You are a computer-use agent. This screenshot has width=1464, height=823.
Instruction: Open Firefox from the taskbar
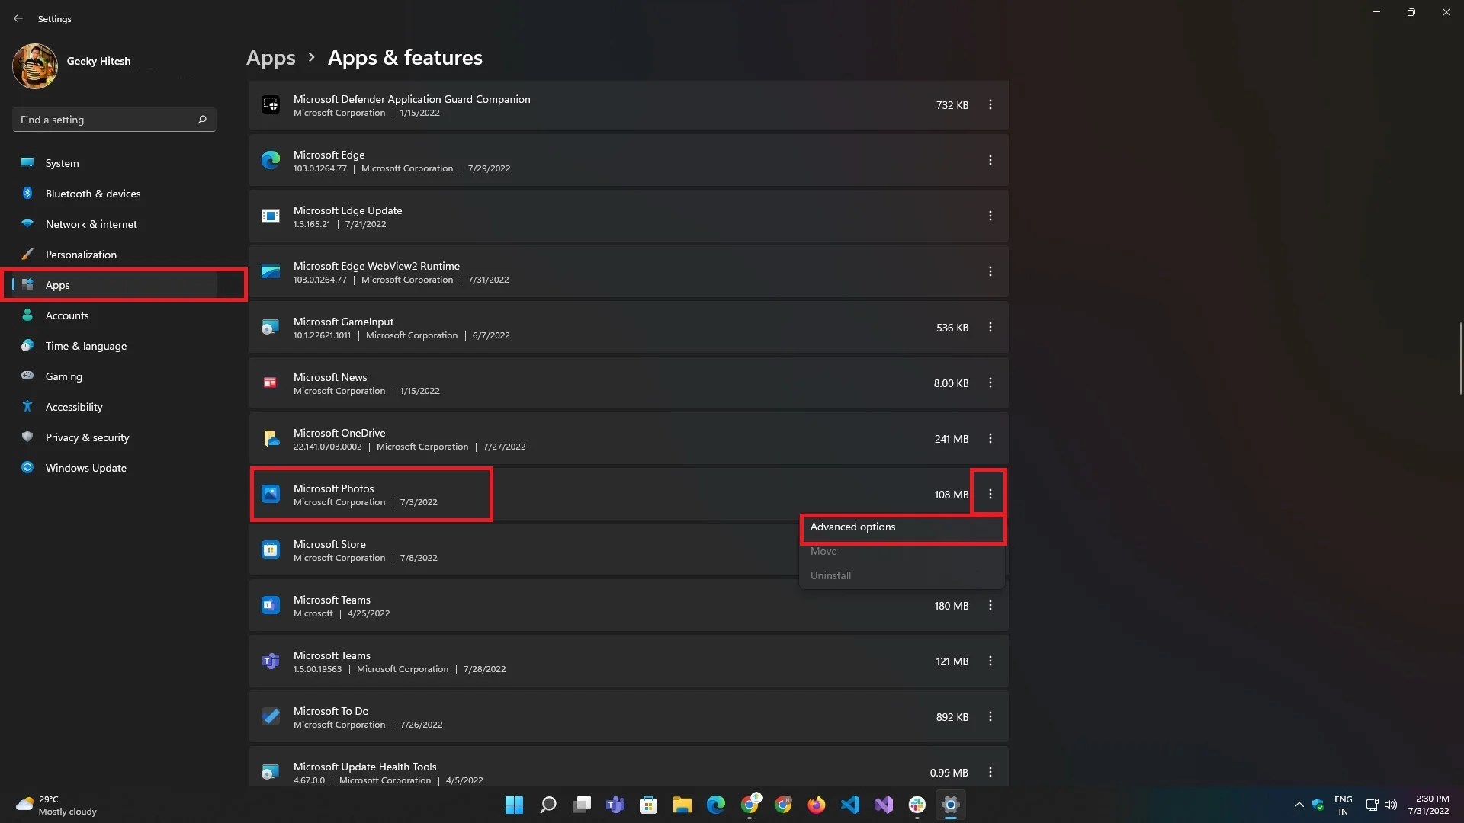coord(817,804)
